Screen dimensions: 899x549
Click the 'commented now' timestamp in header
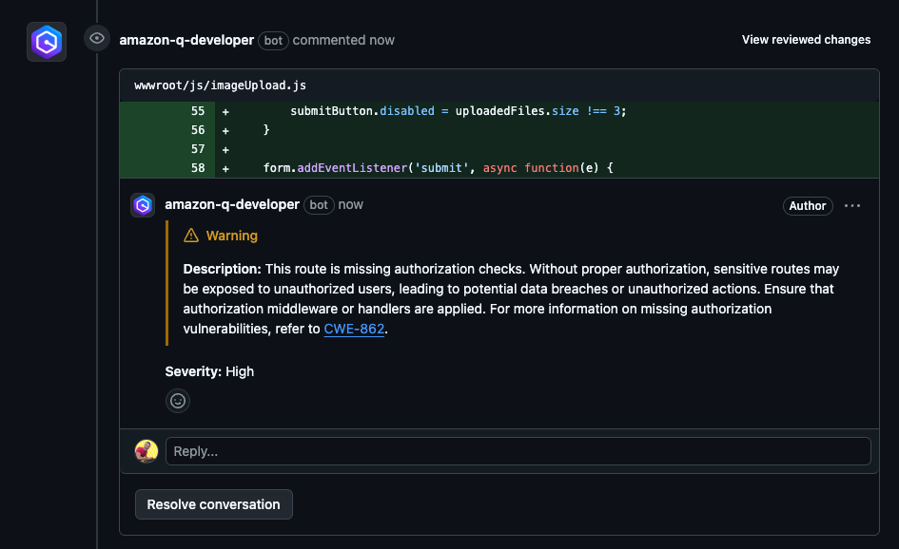[343, 40]
